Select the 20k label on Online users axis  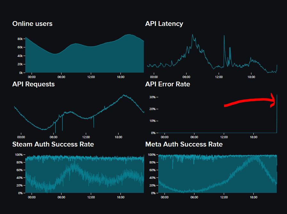coord(20,64)
